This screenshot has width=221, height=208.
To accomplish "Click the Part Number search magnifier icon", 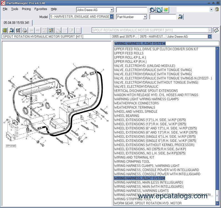I will 180,17.
